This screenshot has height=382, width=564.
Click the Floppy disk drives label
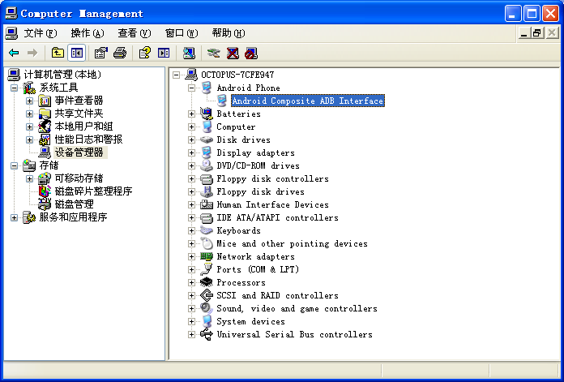coord(260,191)
